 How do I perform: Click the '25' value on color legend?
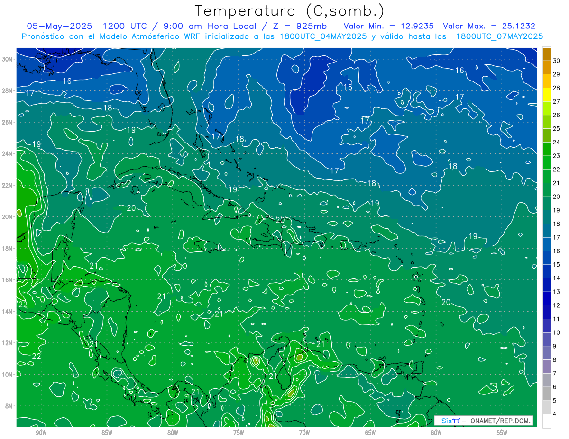coord(557,129)
